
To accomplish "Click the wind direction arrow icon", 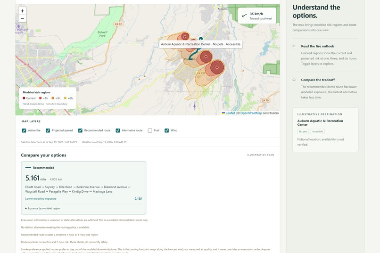I will coord(245,16).
